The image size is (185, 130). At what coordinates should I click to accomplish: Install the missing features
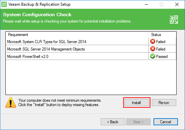tap(137, 102)
